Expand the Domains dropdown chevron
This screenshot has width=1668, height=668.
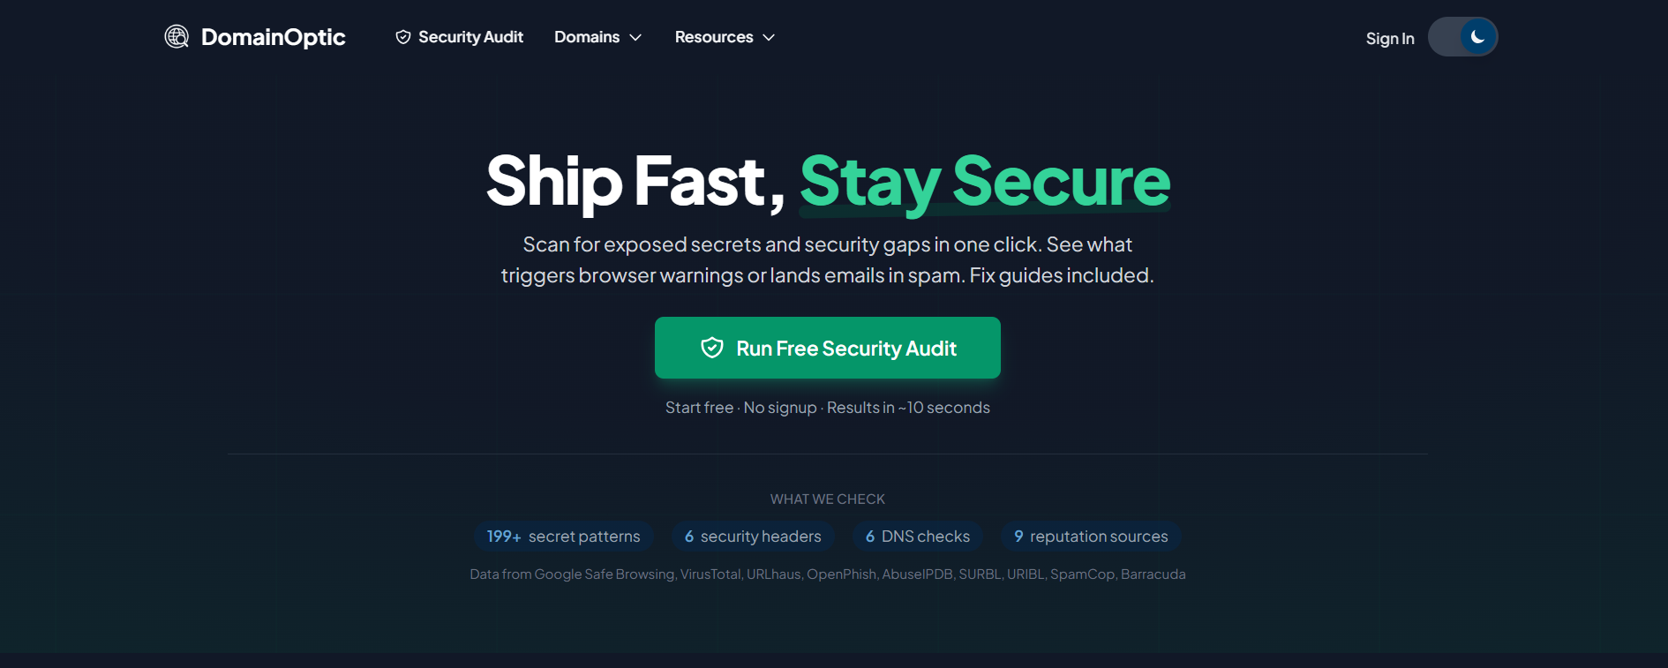[635, 37]
